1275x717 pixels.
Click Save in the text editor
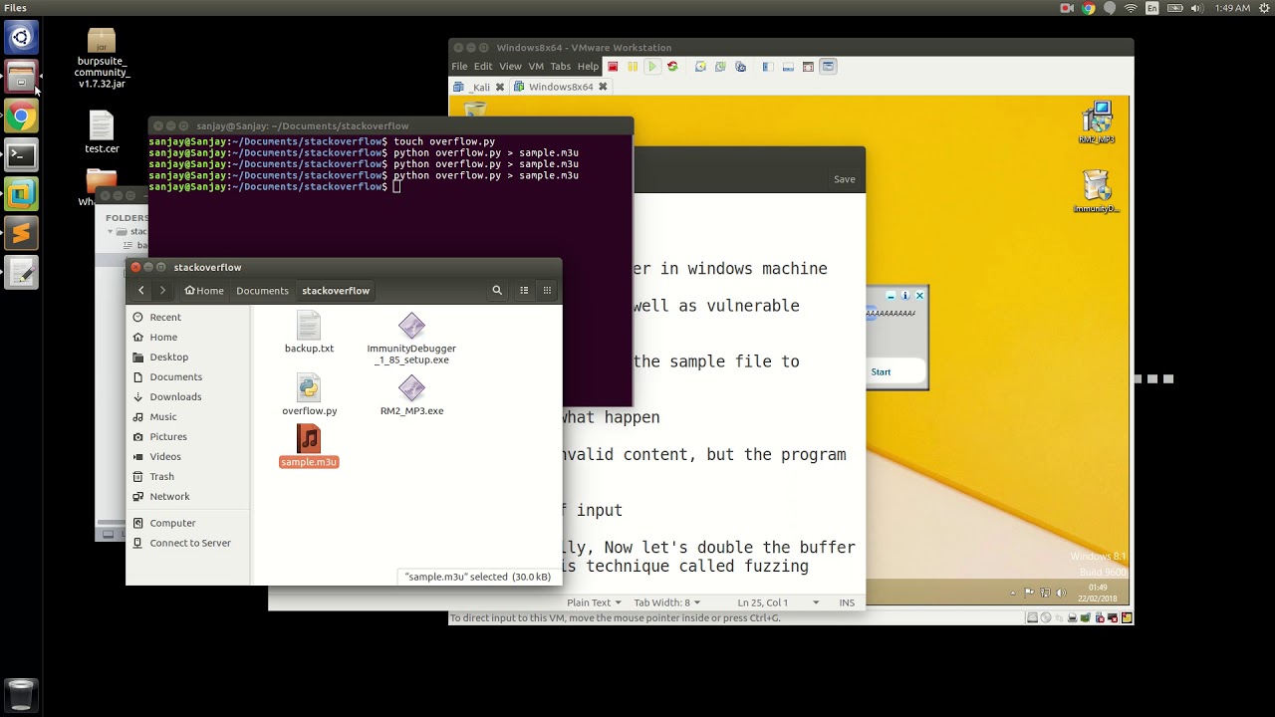[845, 179]
